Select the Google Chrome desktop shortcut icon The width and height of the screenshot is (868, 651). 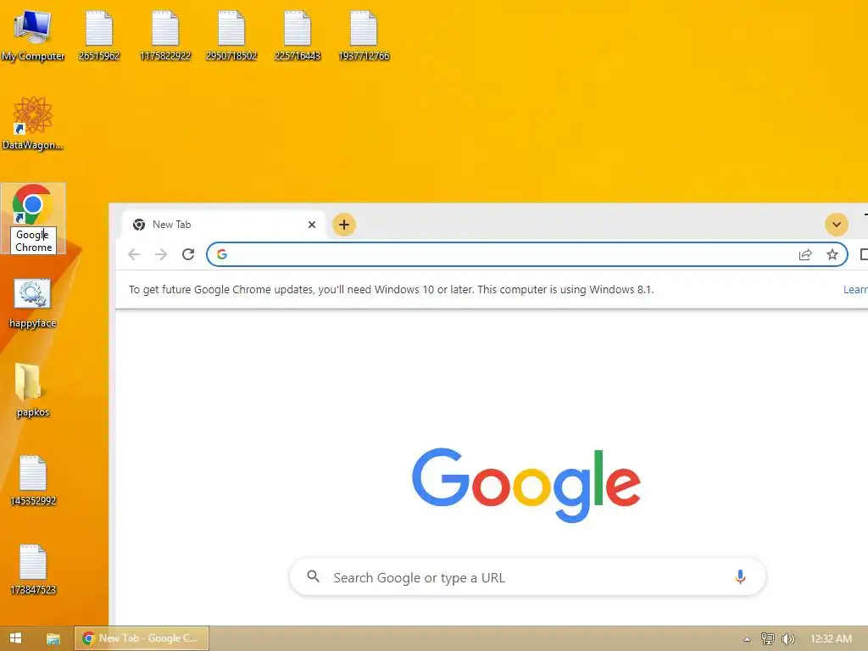(33, 203)
